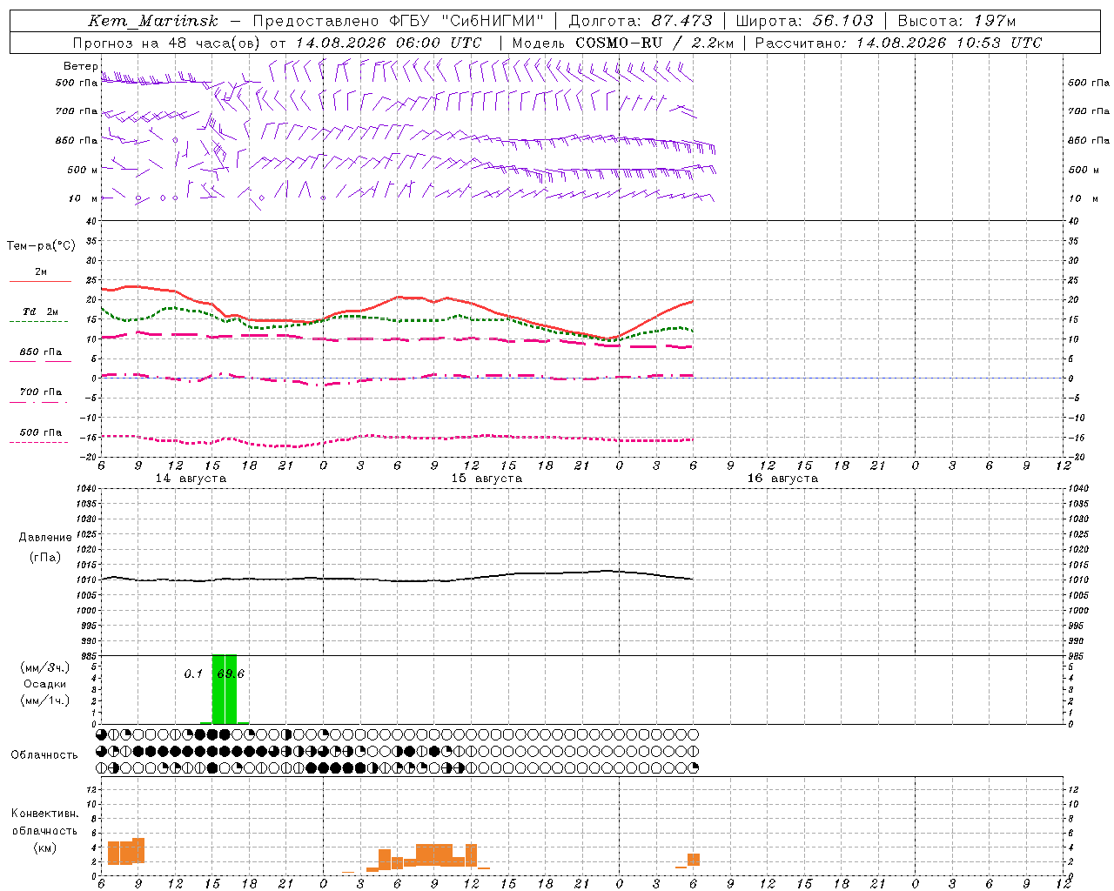
Task: Click the Kem_Mariinsk station title
Action: click(153, 21)
